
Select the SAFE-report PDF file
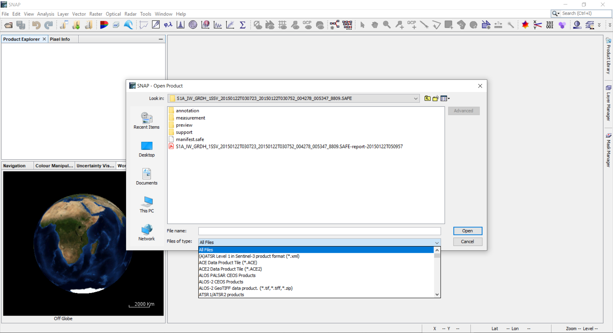pyautogui.click(x=286, y=147)
